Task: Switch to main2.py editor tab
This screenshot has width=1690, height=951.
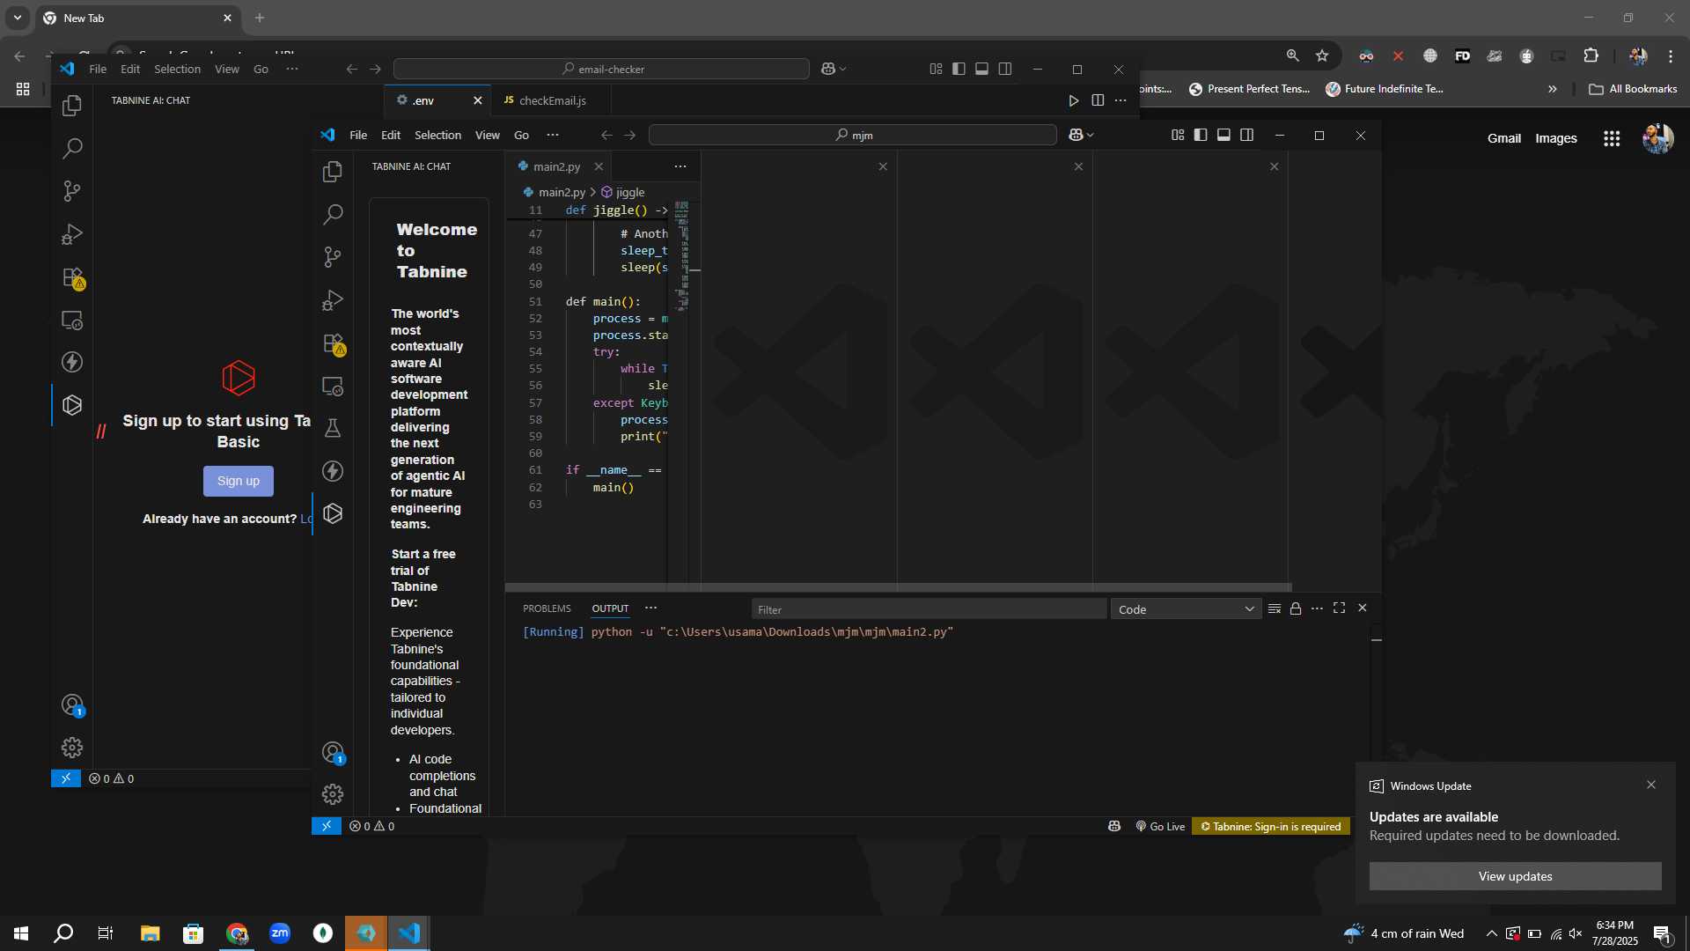Action: tap(556, 166)
